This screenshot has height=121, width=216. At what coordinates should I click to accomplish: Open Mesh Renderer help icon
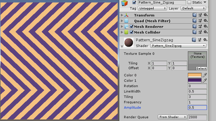pyautogui.click(x=194, y=26)
